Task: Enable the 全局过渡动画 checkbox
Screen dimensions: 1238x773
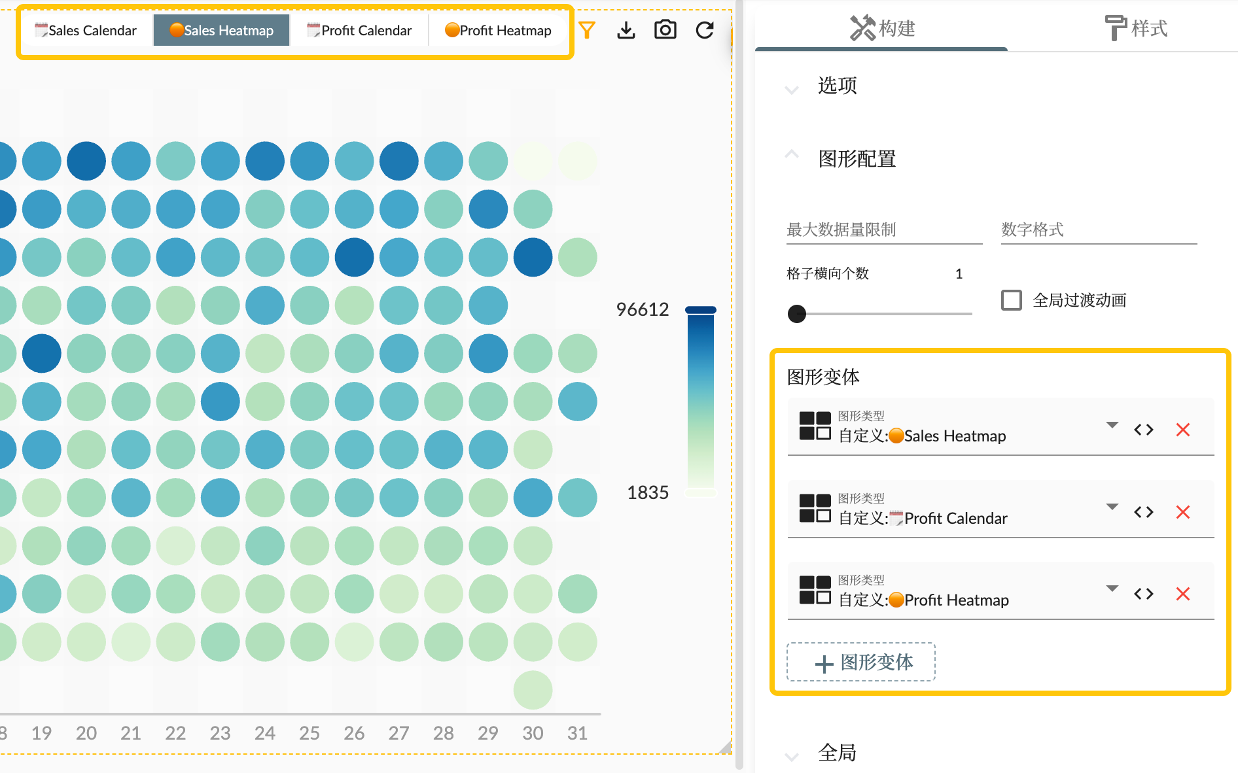Action: (1011, 300)
